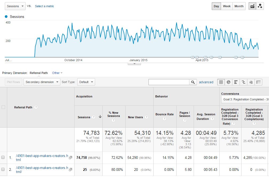This screenshot has width=269, height=177.
Task: Open the Sessions metric dropdown
Action: click(x=15, y=6)
